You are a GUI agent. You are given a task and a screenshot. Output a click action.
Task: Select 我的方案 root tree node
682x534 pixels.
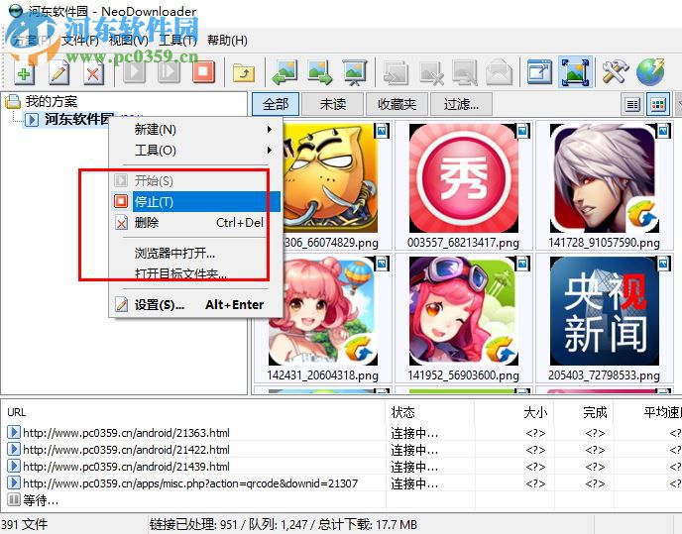click(51, 101)
